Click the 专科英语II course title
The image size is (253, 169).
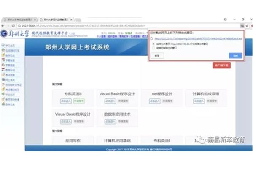(x=73, y=94)
